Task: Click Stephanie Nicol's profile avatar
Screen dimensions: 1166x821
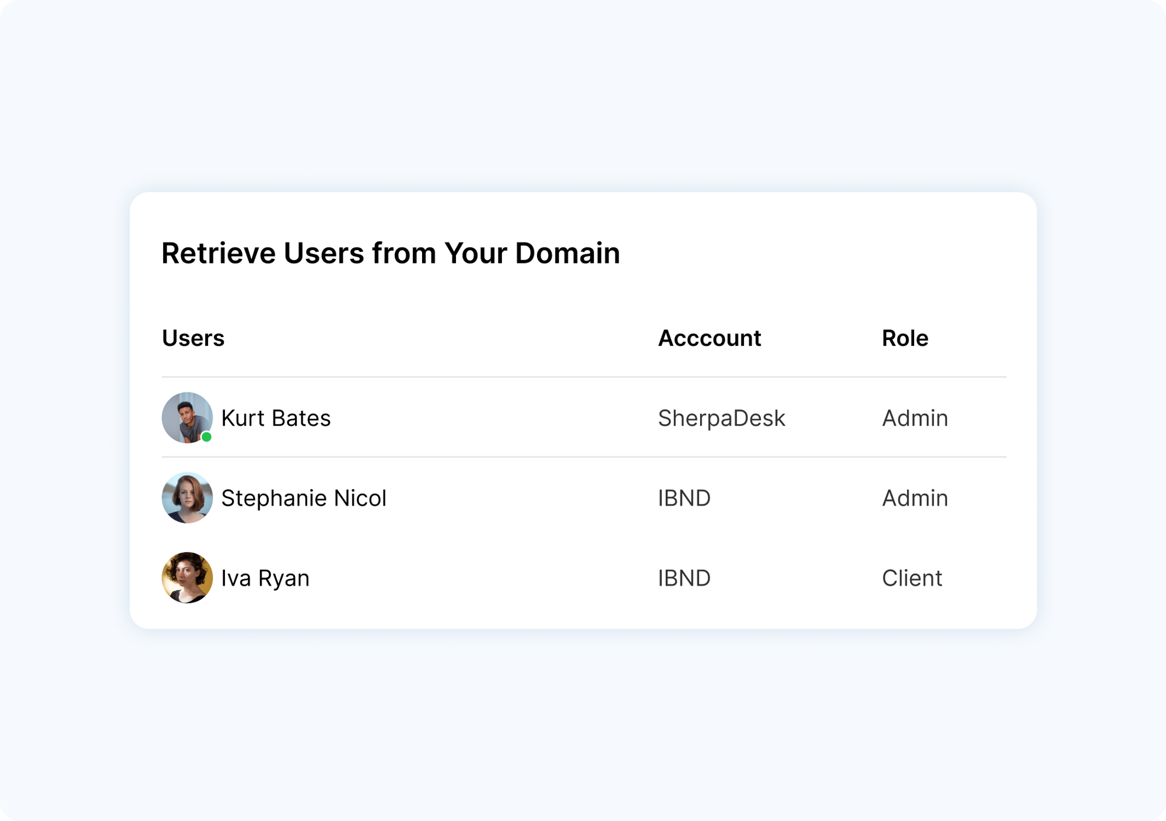Action: click(x=187, y=497)
